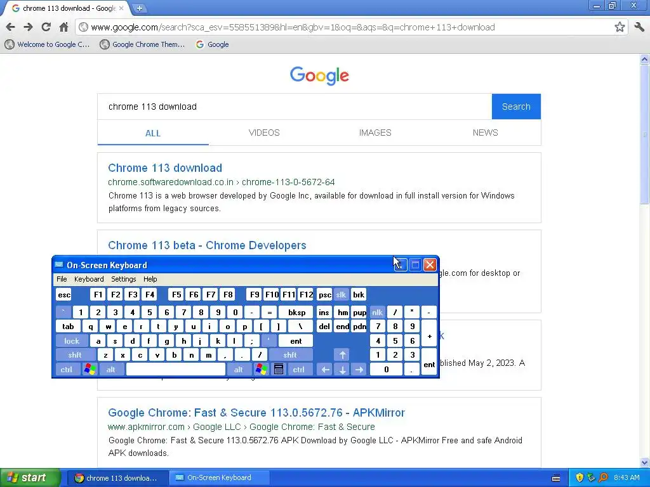Toggle the right alt key

click(x=239, y=370)
